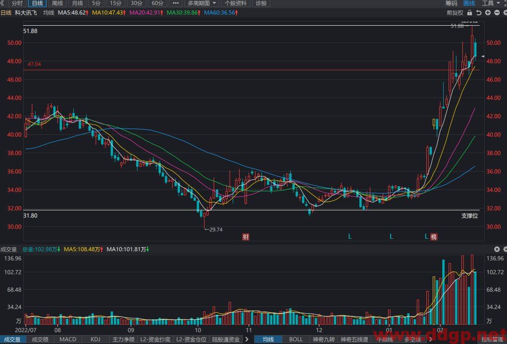Switch to 分时 intraday view

(17, 3)
